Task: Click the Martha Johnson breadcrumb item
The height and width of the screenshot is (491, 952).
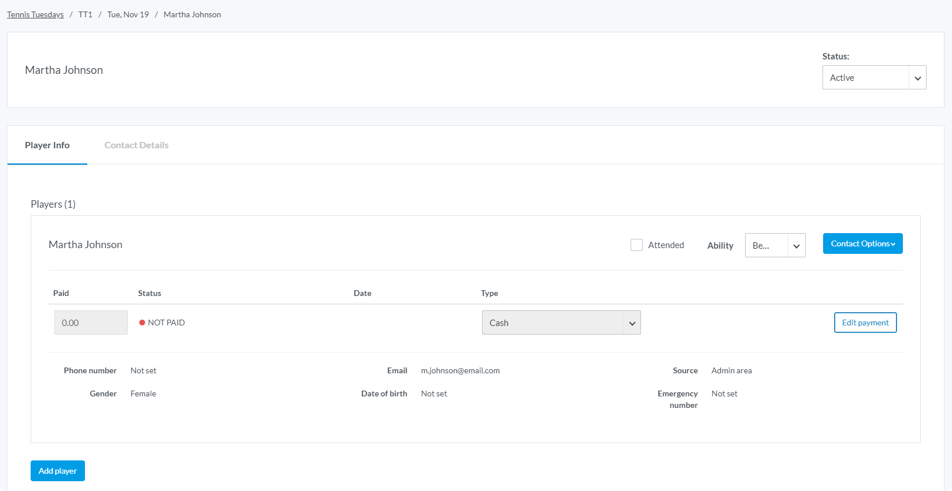Action: (x=192, y=14)
